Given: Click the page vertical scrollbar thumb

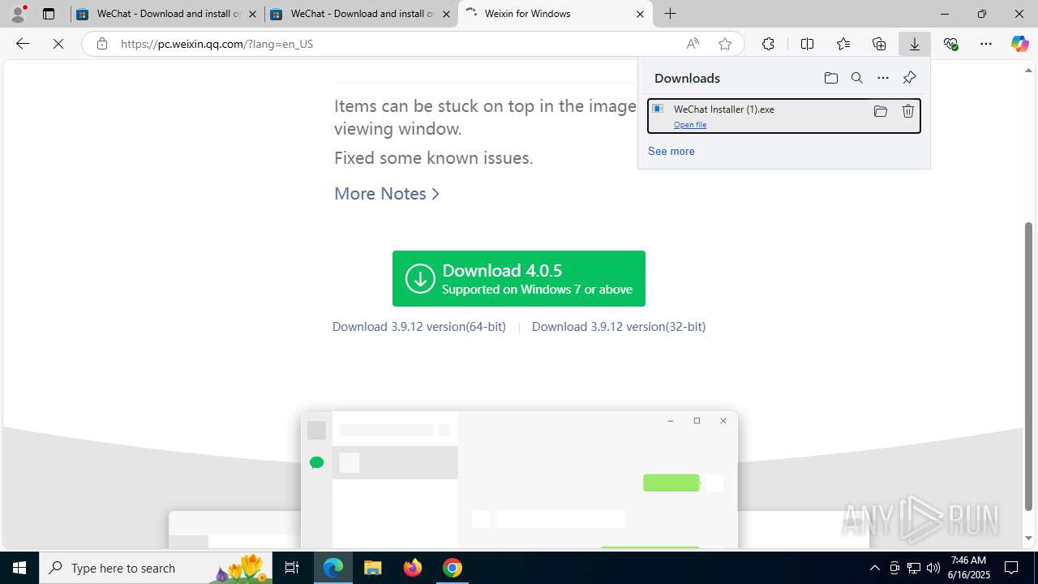Looking at the screenshot, I should pos(1029,366).
